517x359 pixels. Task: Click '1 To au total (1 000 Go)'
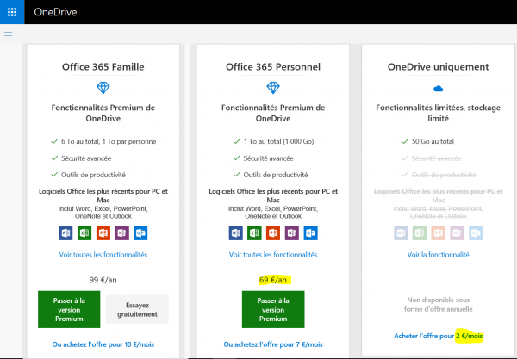tap(278, 142)
